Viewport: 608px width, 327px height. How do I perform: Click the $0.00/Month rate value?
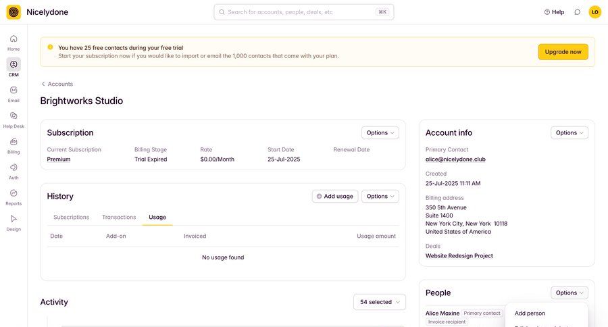[x=217, y=159]
